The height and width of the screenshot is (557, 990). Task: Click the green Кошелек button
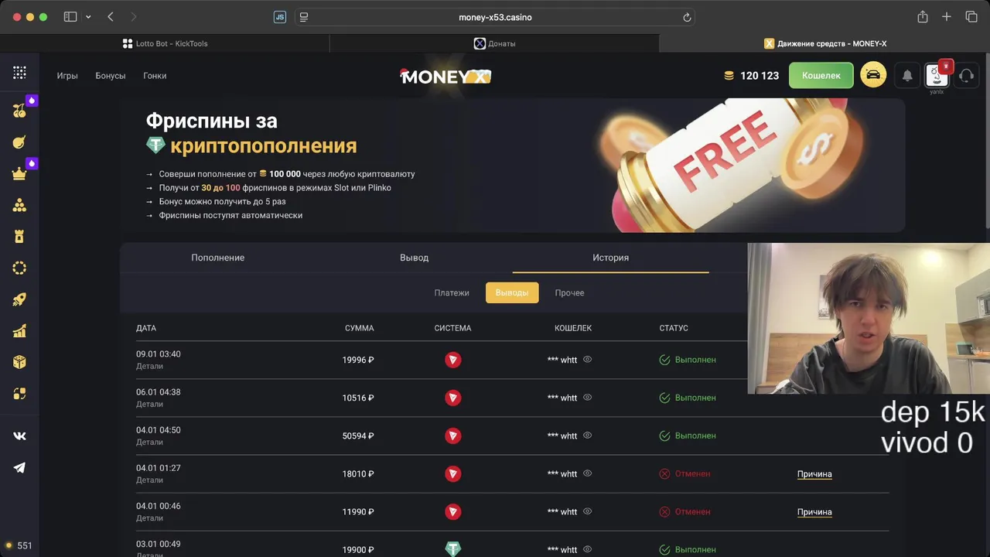click(x=821, y=75)
